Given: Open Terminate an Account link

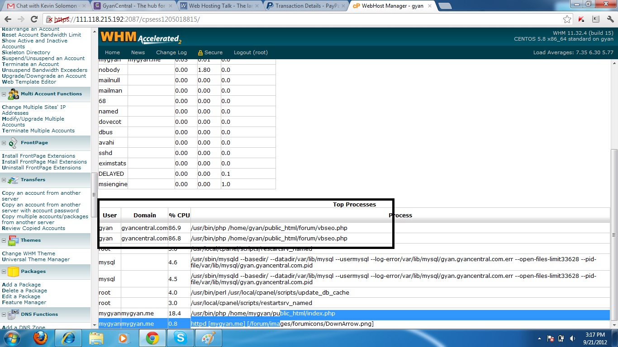Looking at the screenshot, I should point(30,64).
